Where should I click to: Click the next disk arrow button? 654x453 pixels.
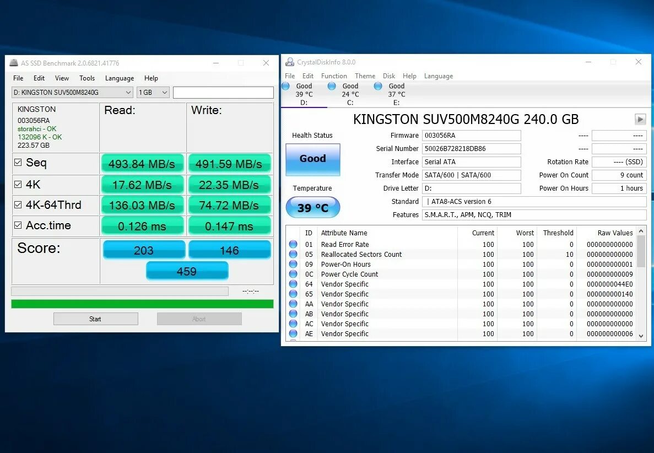pyautogui.click(x=640, y=119)
